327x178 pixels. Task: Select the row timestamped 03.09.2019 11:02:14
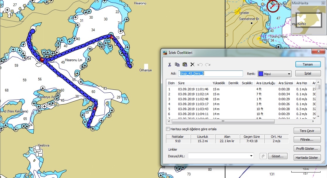(241, 94)
